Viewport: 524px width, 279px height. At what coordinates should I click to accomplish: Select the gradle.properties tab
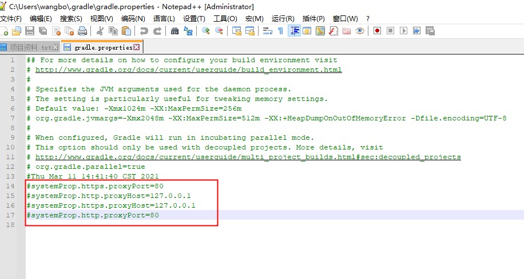[x=102, y=47]
